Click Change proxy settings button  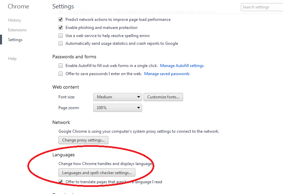coord(83,140)
